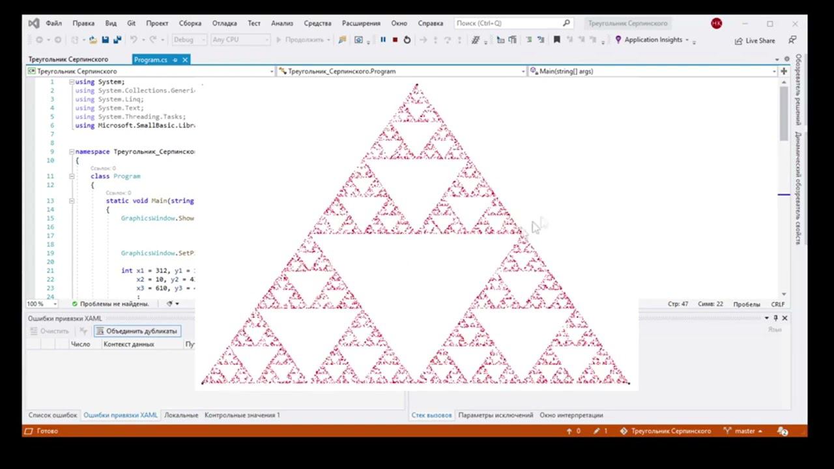Viewport: 834px width, 469px height.
Task: Click the open file folder icon
Action: pos(93,40)
